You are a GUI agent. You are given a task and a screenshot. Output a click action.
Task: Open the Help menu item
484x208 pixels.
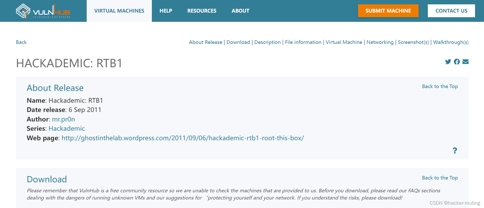(166, 11)
